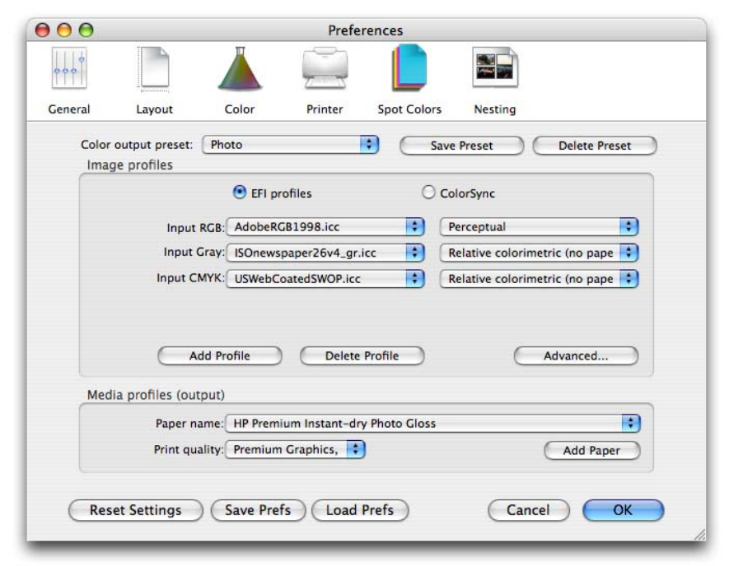The height and width of the screenshot is (566, 729).
Task: Open the Input Gray profile dropdown
Action: [x=325, y=253]
